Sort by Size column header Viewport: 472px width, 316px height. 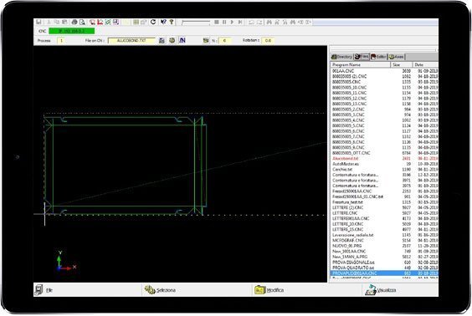401,64
